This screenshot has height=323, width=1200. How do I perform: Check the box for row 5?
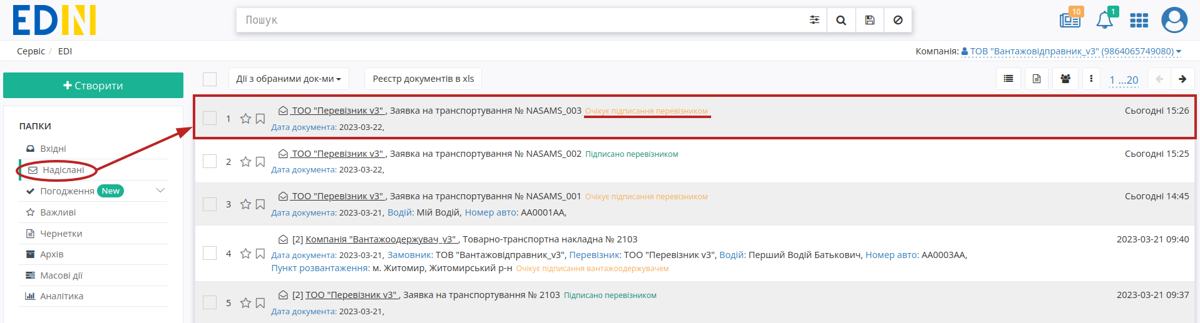click(210, 302)
